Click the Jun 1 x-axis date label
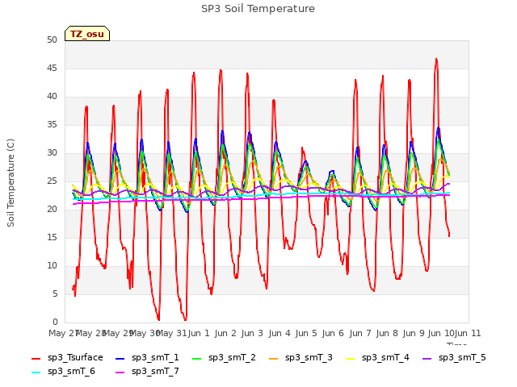Viewport: 517px width, 387px height. coord(199,333)
